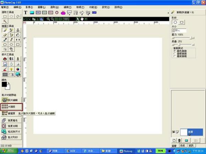The image size is (206, 154).
Task: Open the 圖層(L) menu
Action: (42, 7)
